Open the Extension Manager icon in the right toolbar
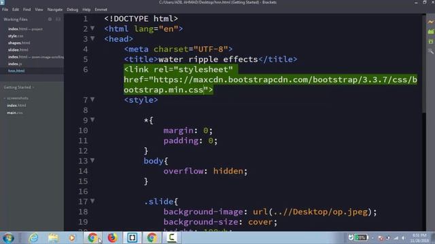The width and height of the screenshot is (435, 244). coord(430,32)
